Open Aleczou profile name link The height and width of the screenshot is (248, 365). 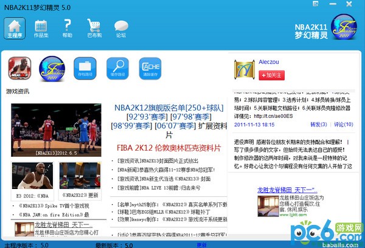pos(269,62)
